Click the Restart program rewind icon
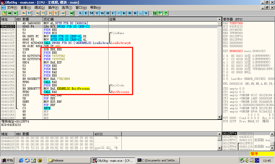Screen dimensions: 275x164 pos(10,13)
